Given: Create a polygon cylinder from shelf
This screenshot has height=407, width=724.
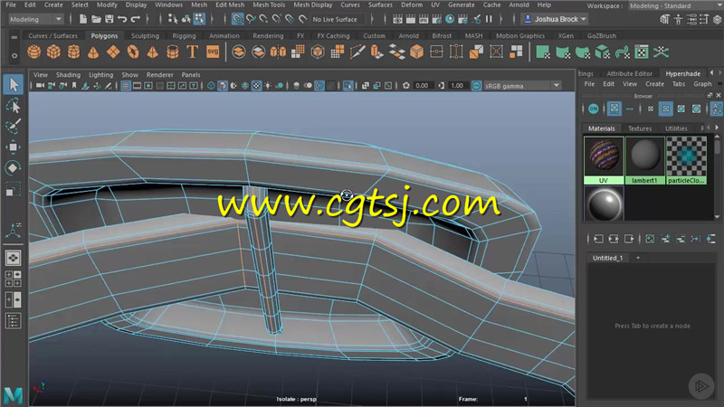Looking at the screenshot, I should [x=73, y=52].
